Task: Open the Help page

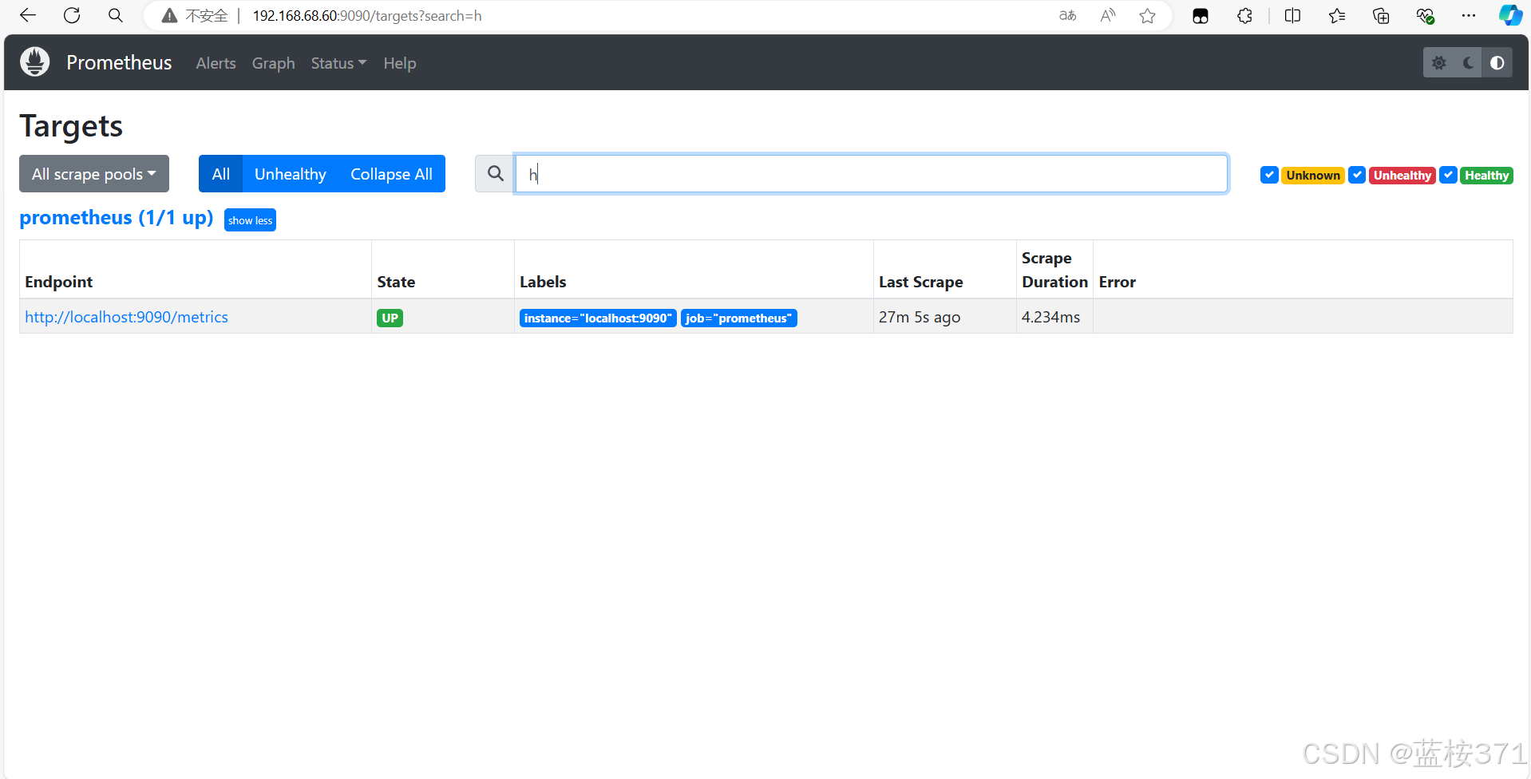Action: (x=399, y=63)
